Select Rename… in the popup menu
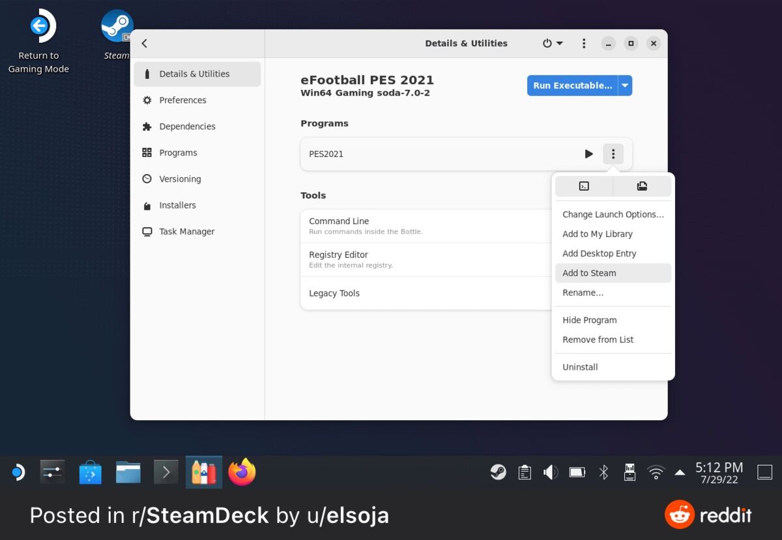 click(613, 292)
